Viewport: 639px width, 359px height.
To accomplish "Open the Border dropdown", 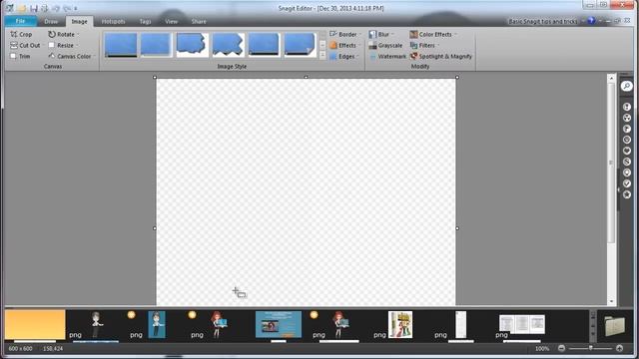I will pos(345,35).
